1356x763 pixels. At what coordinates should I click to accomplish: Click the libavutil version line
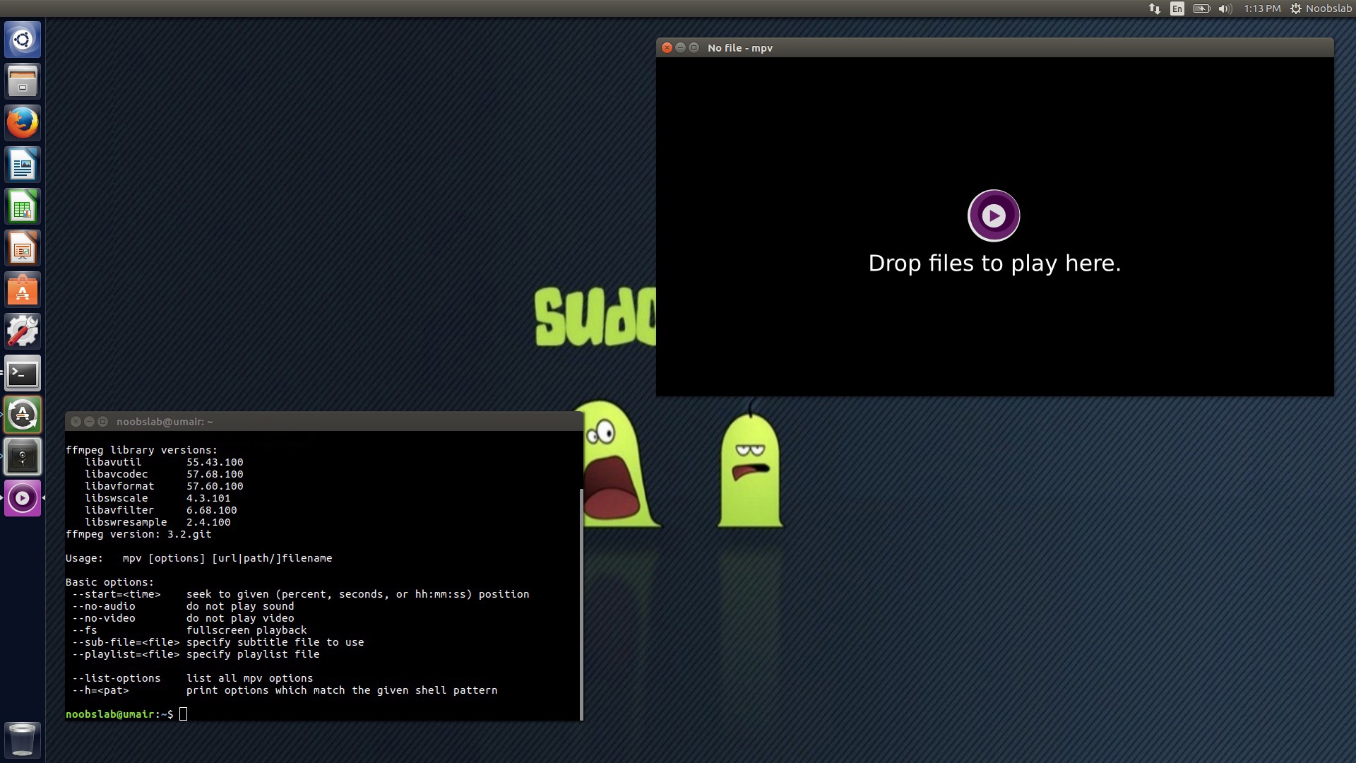click(164, 462)
